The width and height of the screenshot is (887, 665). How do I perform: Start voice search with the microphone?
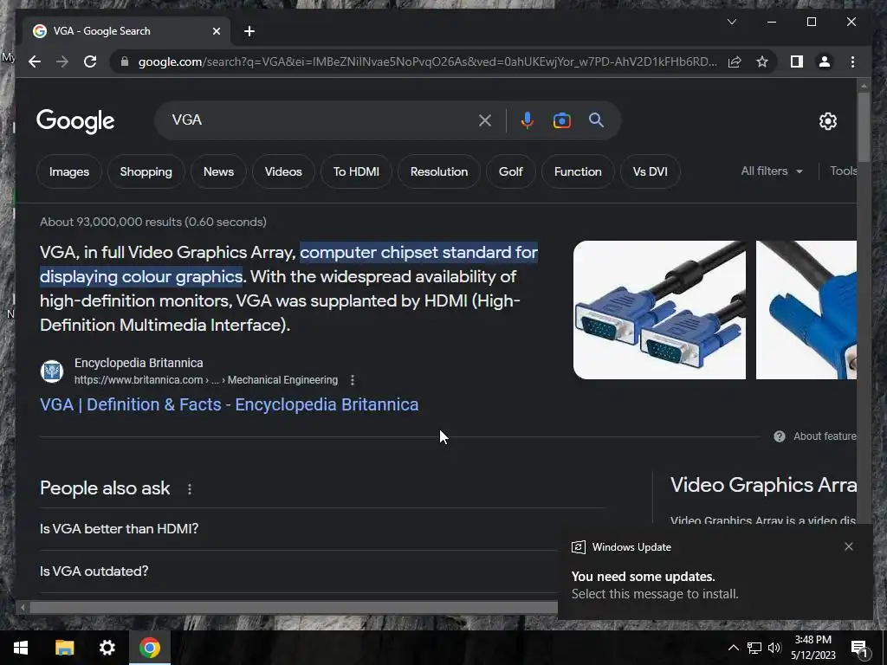(x=528, y=120)
